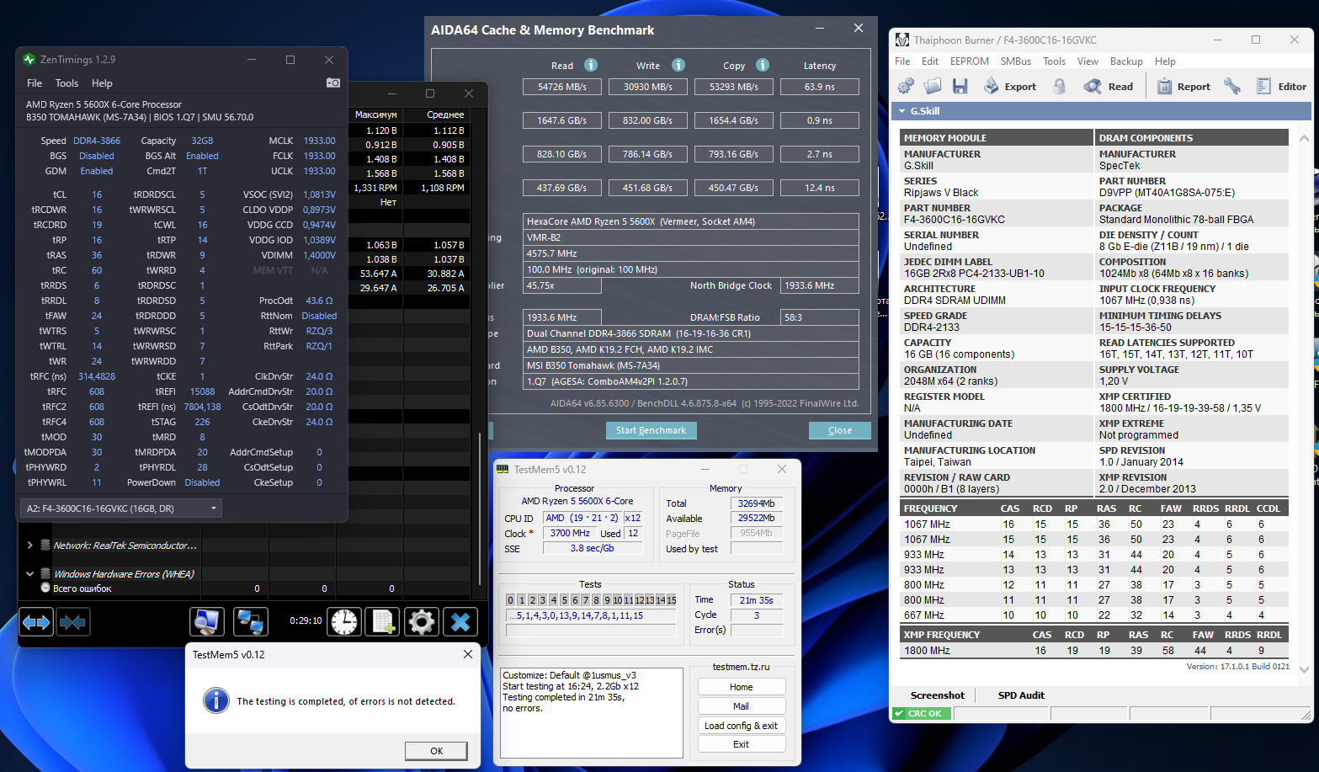
Task: Open the EEPROM menu in Thaiphoon Burner
Action: [969, 61]
